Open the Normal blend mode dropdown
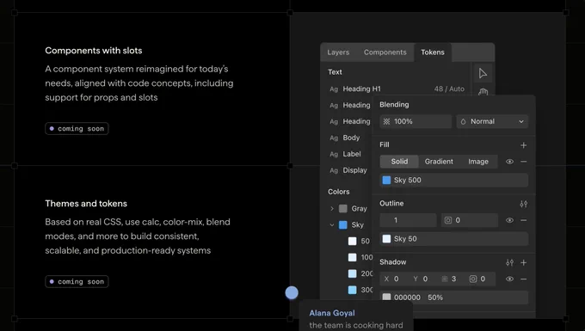Image resolution: width=585 pixels, height=331 pixels. click(492, 121)
